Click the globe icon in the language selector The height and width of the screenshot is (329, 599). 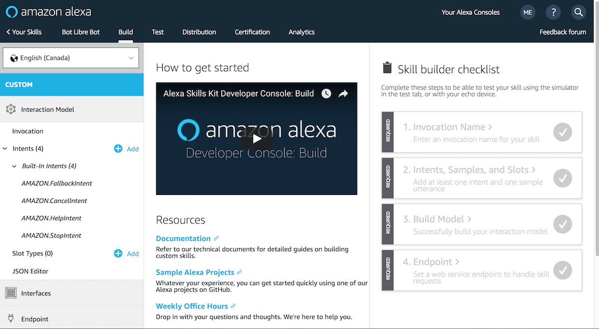14,58
